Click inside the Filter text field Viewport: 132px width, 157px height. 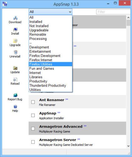click(x=113, y=12)
